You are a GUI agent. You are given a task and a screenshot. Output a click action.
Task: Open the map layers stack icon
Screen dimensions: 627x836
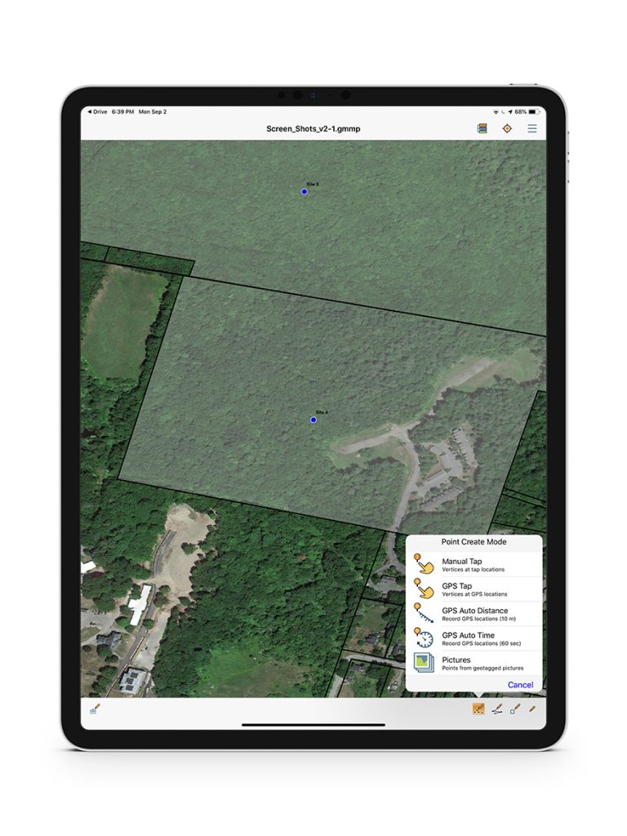[x=482, y=128]
